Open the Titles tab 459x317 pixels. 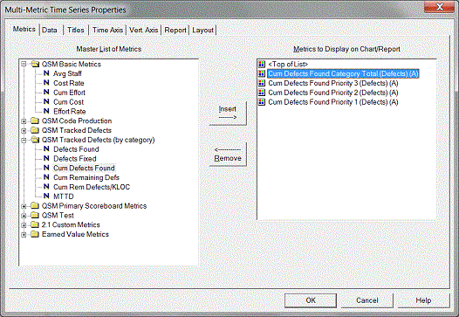tap(76, 30)
